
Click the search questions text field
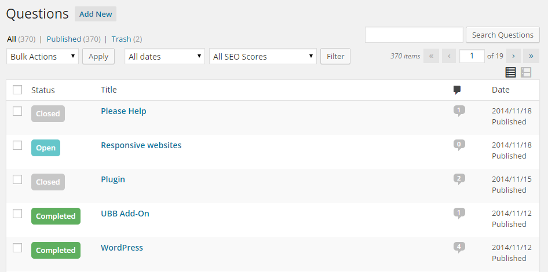pyautogui.click(x=414, y=35)
